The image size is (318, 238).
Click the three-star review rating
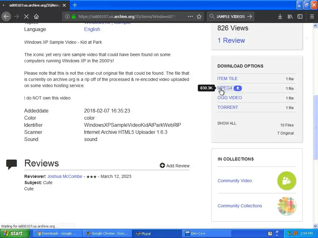(92, 177)
